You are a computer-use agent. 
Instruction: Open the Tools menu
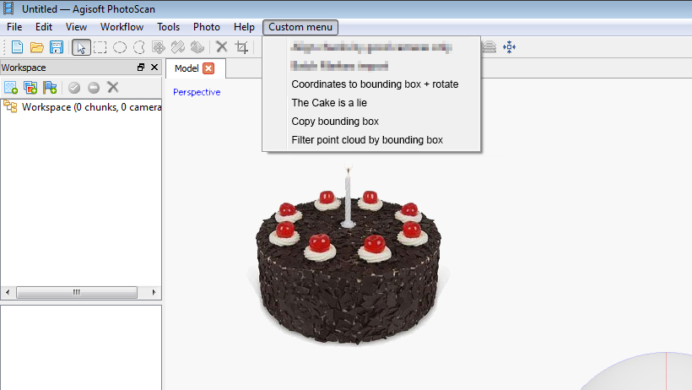click(x=169, y=27)
